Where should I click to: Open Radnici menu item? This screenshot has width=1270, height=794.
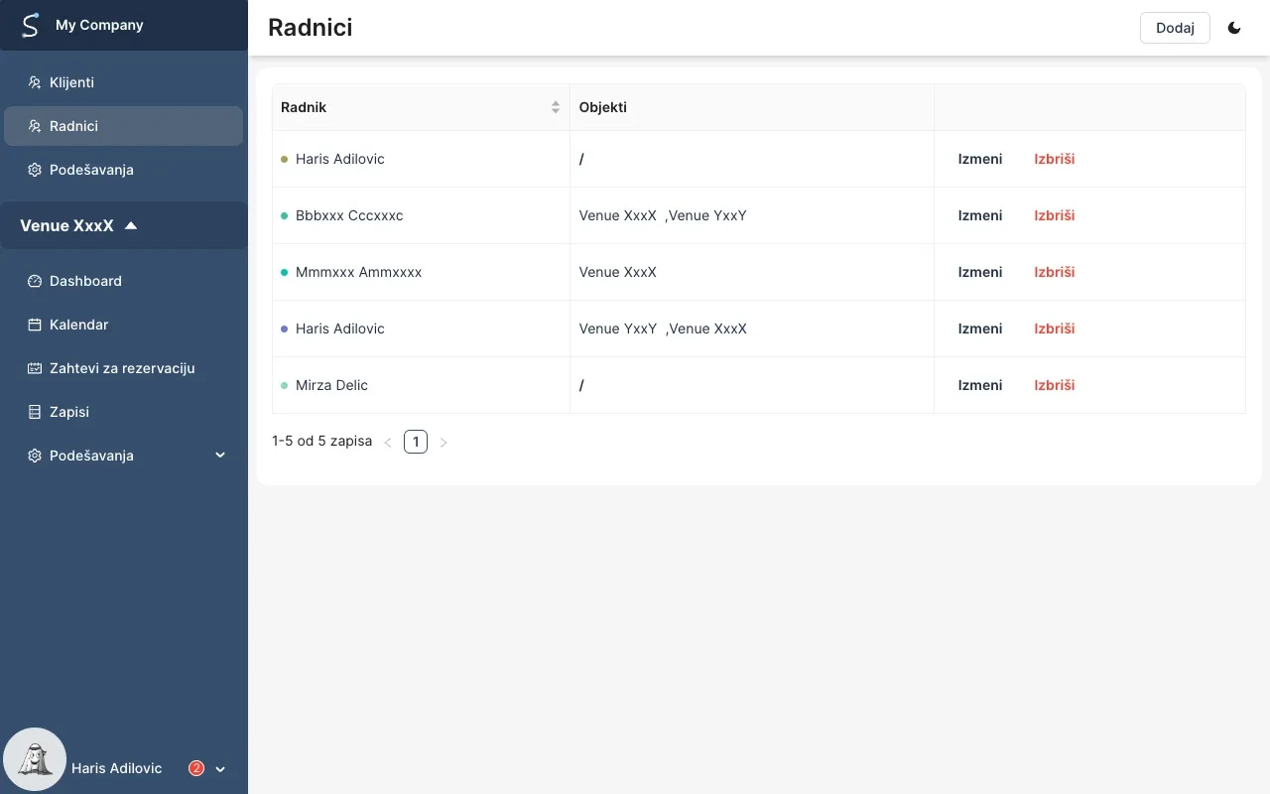click(123, 126)
